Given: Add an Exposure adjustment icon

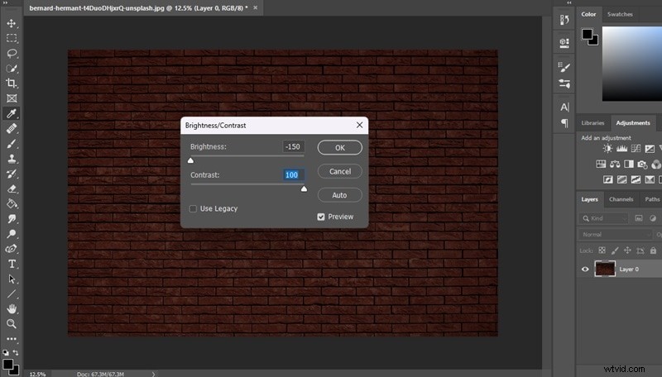Looking at the screenshot, I should tap(650, 149).
